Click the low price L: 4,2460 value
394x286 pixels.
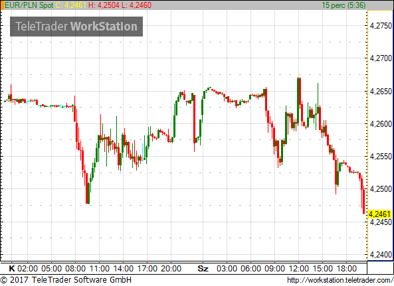point(136,5)
